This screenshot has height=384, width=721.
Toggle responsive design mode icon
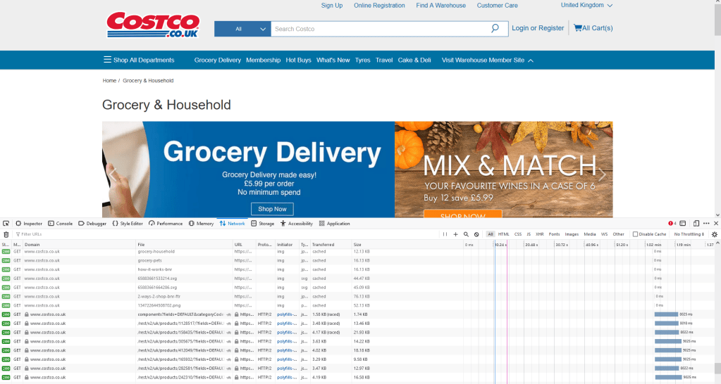pyautogui.click(x=696, y=224)
